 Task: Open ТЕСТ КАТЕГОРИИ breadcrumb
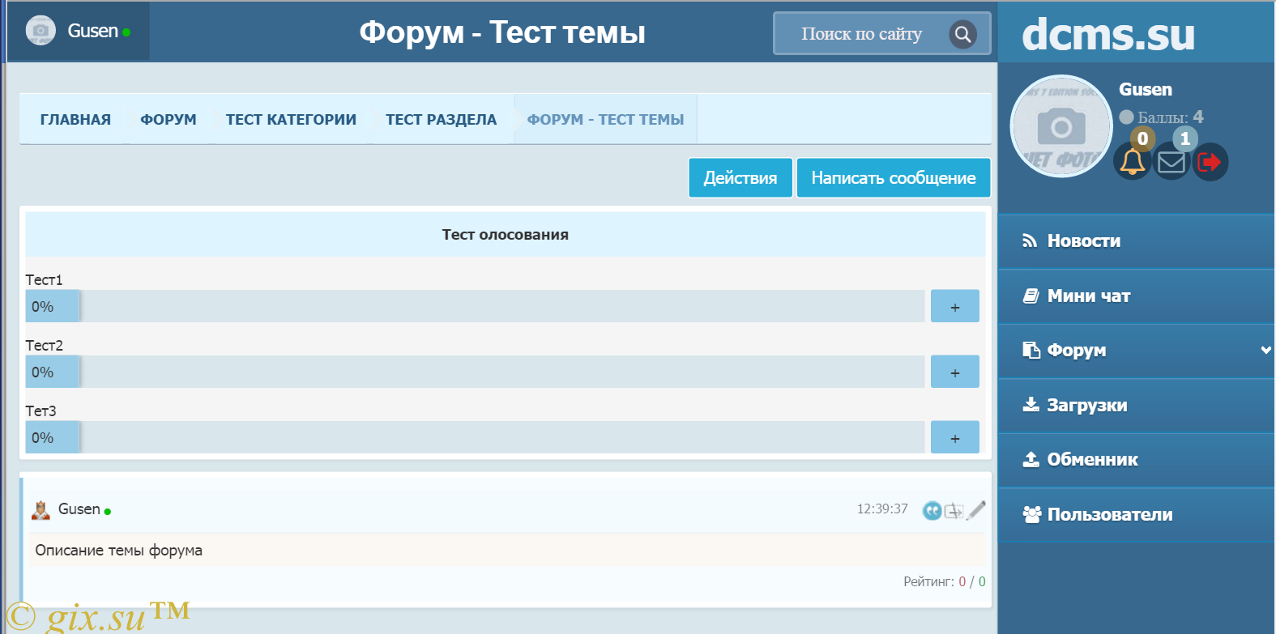(x=291, y=120)
